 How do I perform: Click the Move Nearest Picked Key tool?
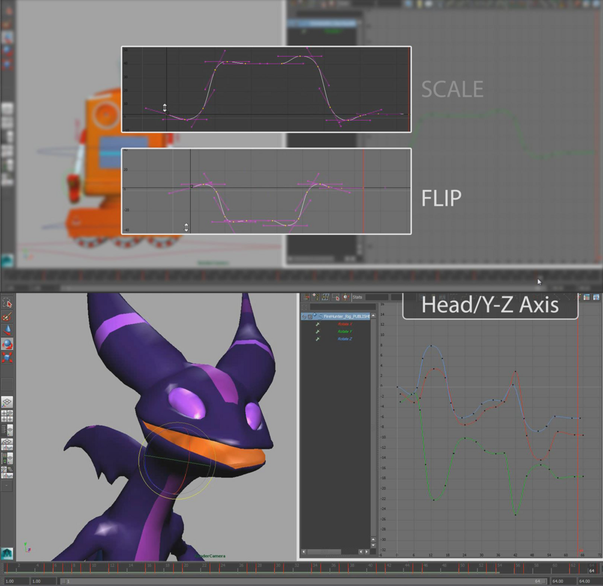[306, 297]
